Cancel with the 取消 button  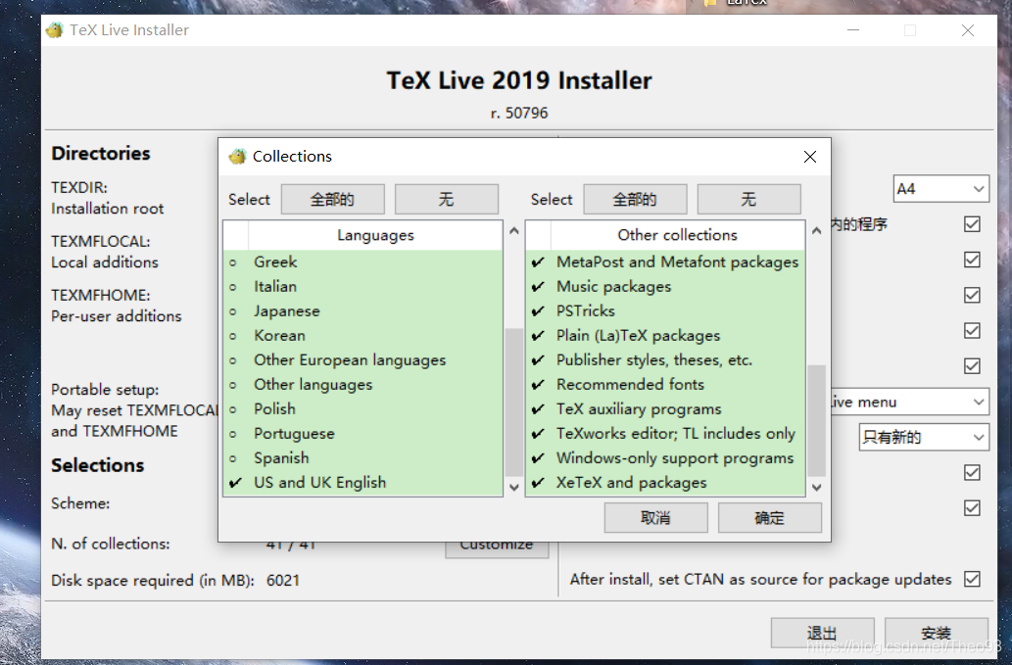coord(655,518)
